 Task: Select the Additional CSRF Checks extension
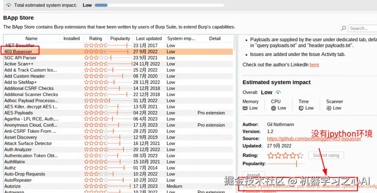coord(118,88)
